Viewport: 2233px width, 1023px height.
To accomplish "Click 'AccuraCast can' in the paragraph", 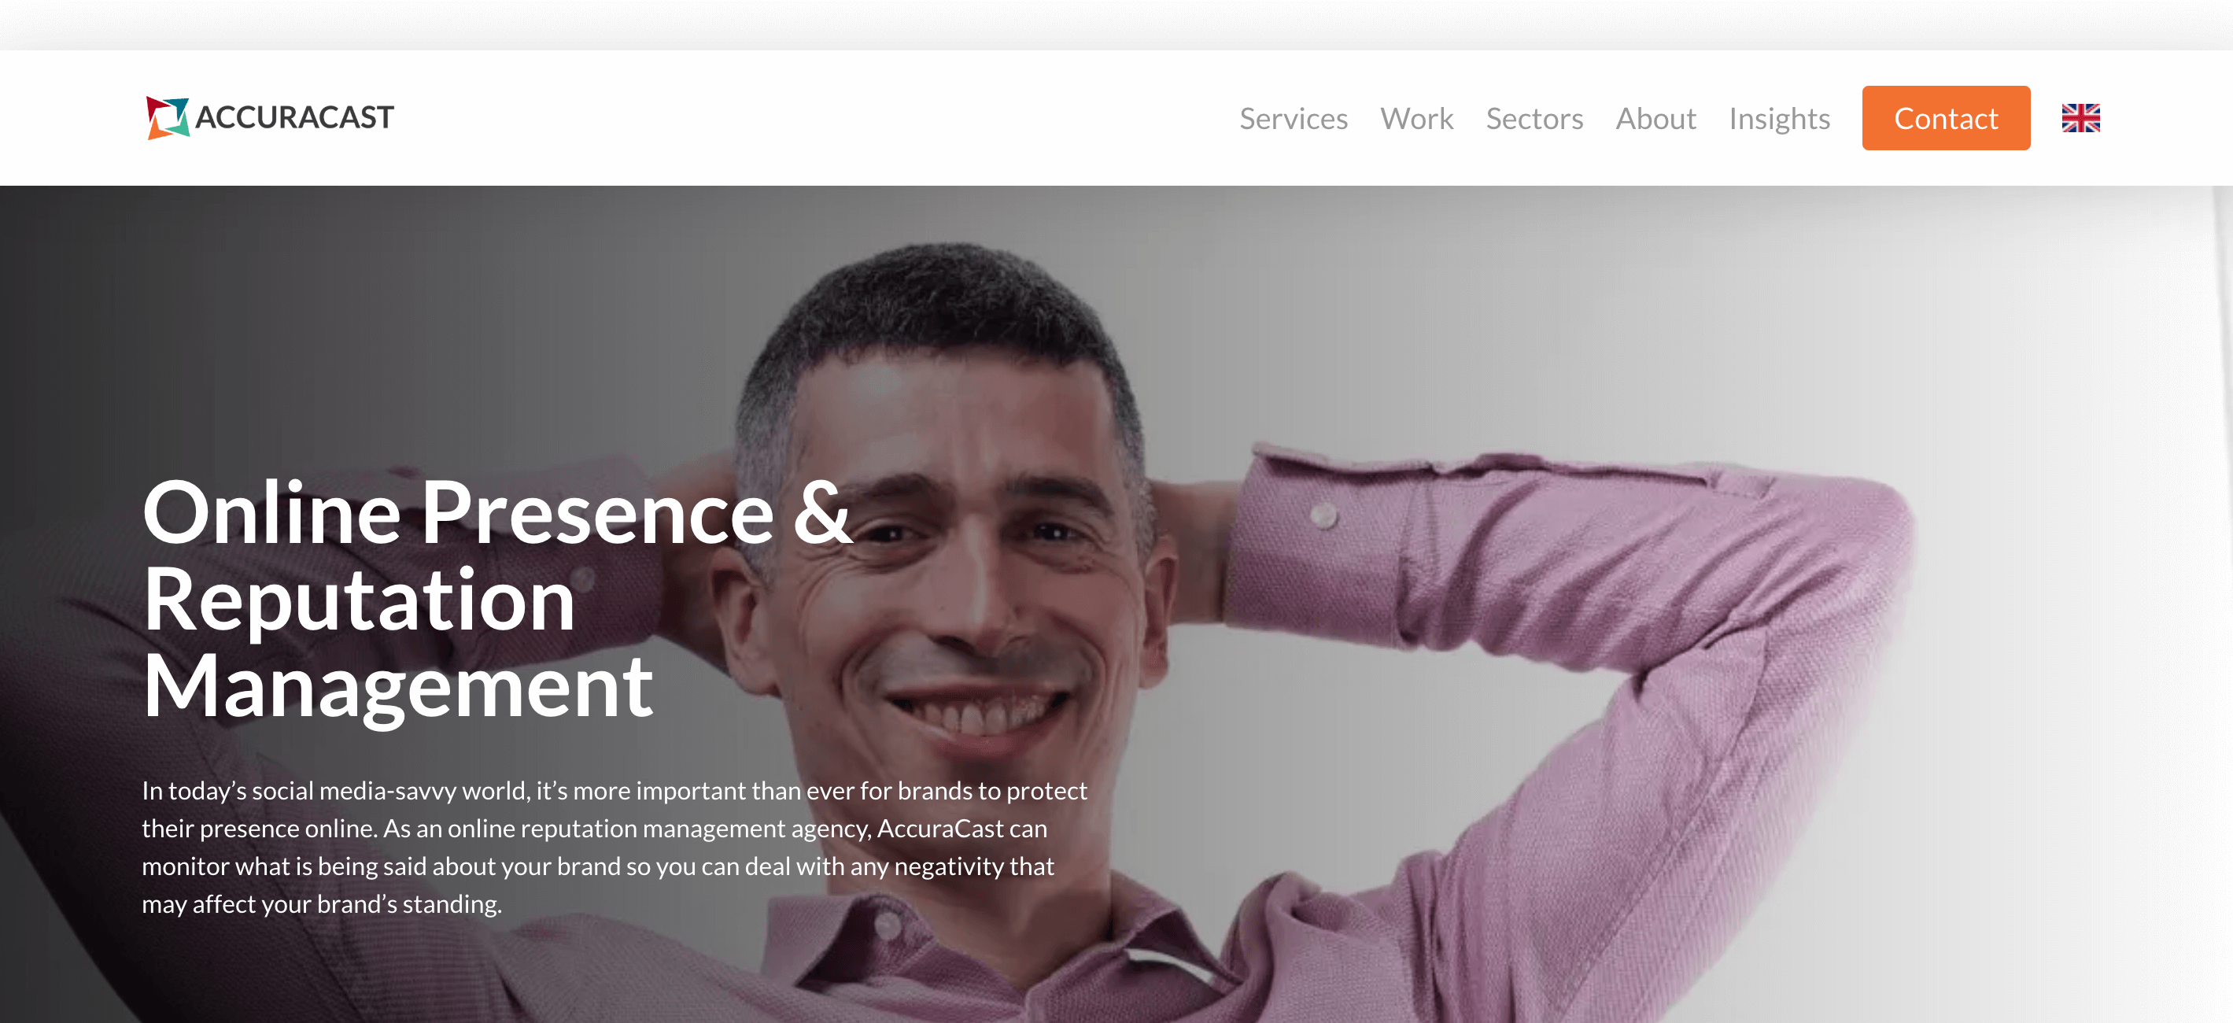I will point(961,828).
